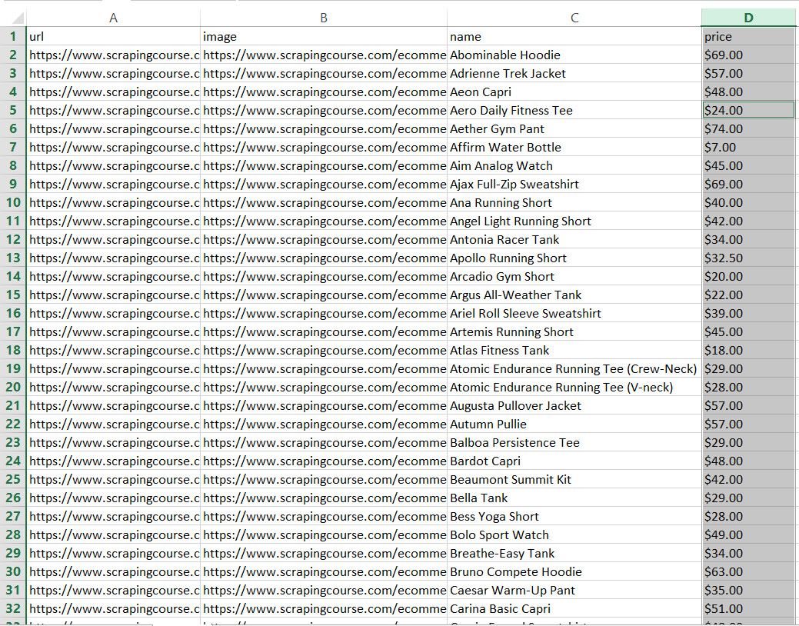Image resolution: width=799 pixels, height=626 pixels.
Task: Select cell Antonia Racer Tank
Action: click(574, 239)
